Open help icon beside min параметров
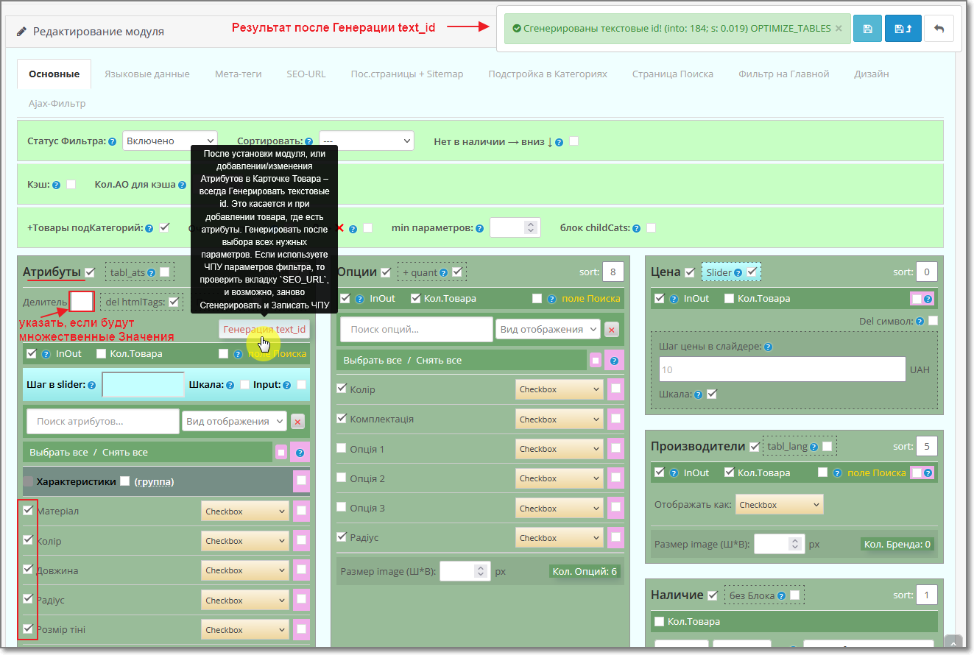Screen dimensions: 974x655 [479, 229]
